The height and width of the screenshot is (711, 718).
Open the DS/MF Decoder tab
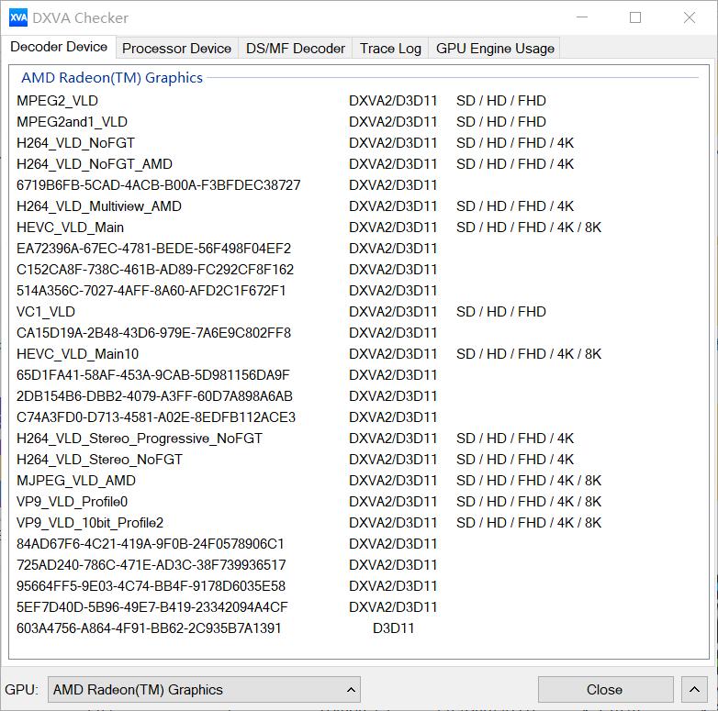296,48
